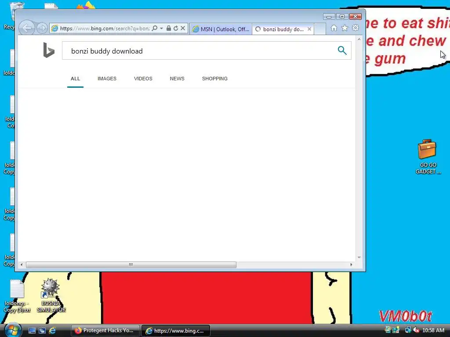Click the horizontal scrollbar right arrow
Image resolution: width=450 pixels, height=337 pixels.
(351, 265)
